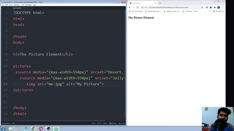Click the cursor position in Atom status bar
Screen dimensions: 234x131
click(13, 124)
